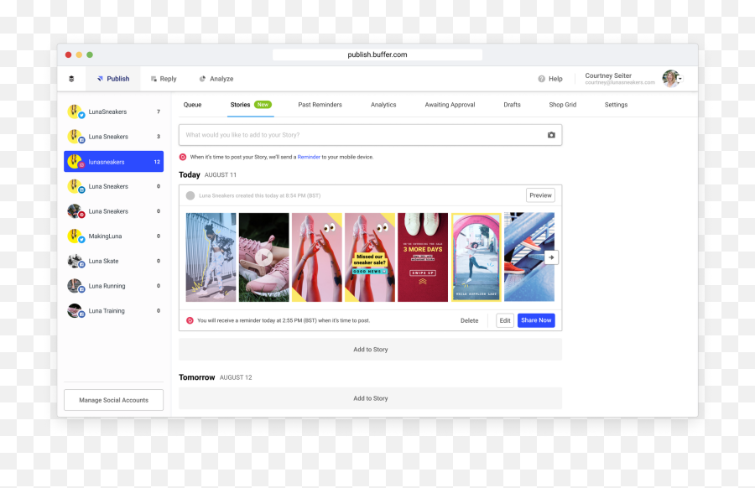Viewport: 755px width, 488px height.
Task: Select the MakingLuna account avatar
Action: 75,236
